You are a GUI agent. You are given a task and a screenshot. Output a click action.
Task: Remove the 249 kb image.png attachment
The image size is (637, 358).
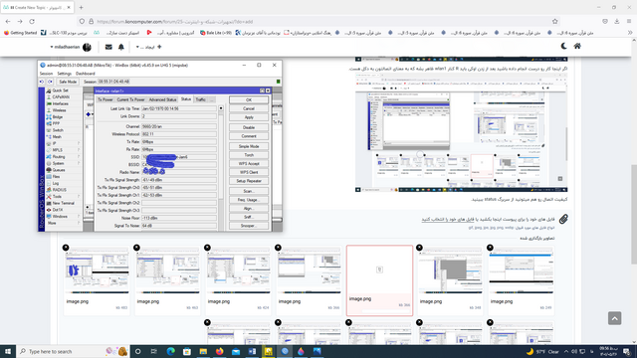(490, 248)
